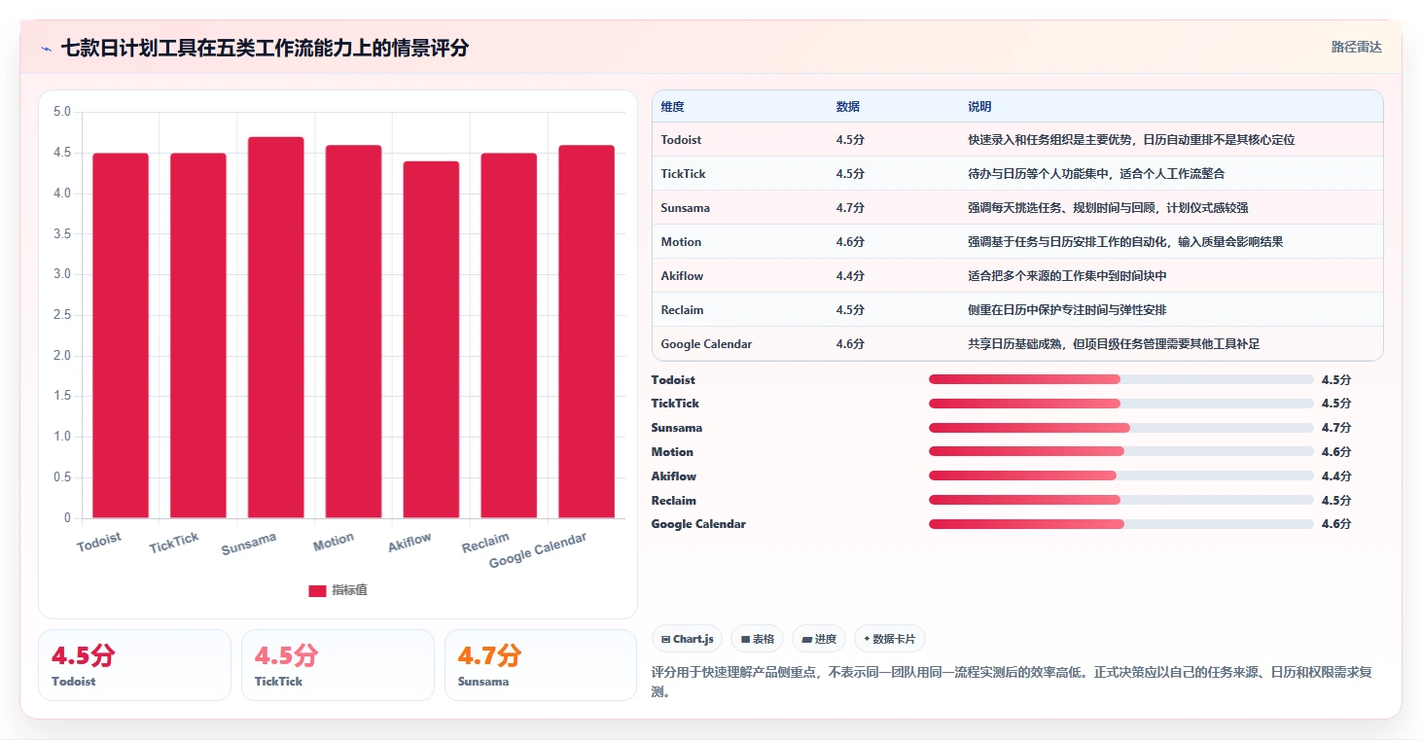Click the Motion progress bar
Viewport: 1422px width, 740px height.
[1121, 452]
